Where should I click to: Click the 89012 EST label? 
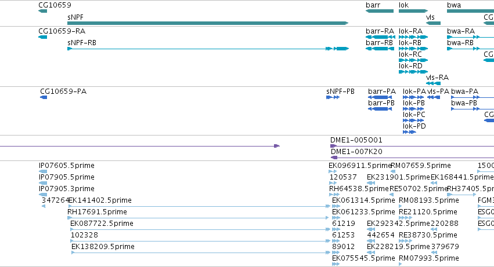pos(344,247)
